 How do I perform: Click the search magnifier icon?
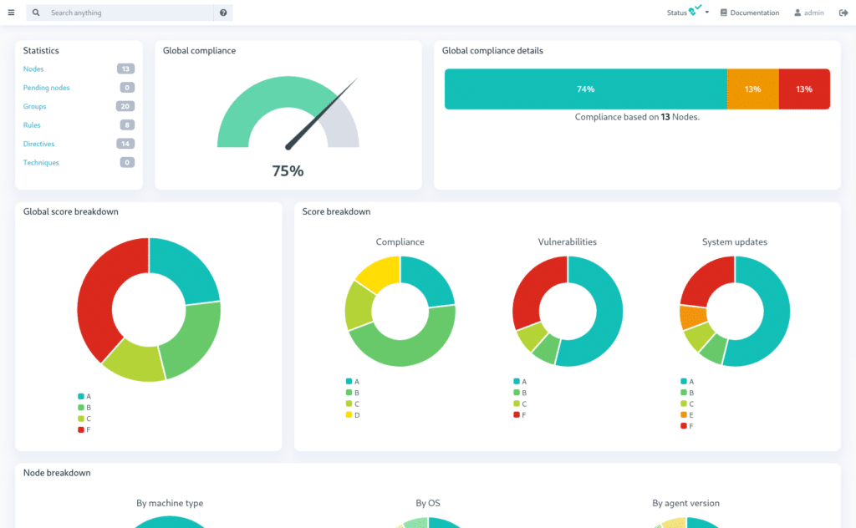tap(36, 13)
